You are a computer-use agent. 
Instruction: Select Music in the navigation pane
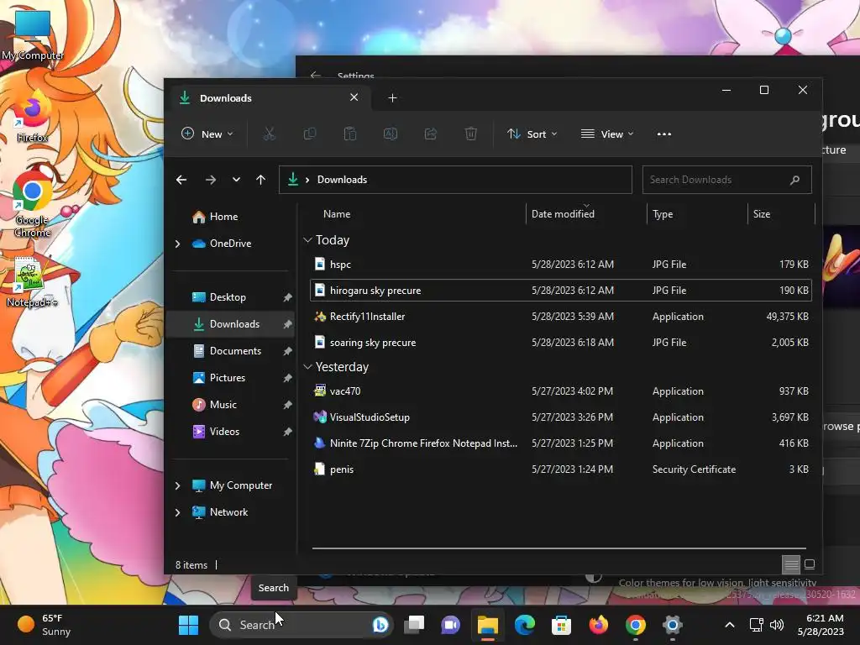232,405
